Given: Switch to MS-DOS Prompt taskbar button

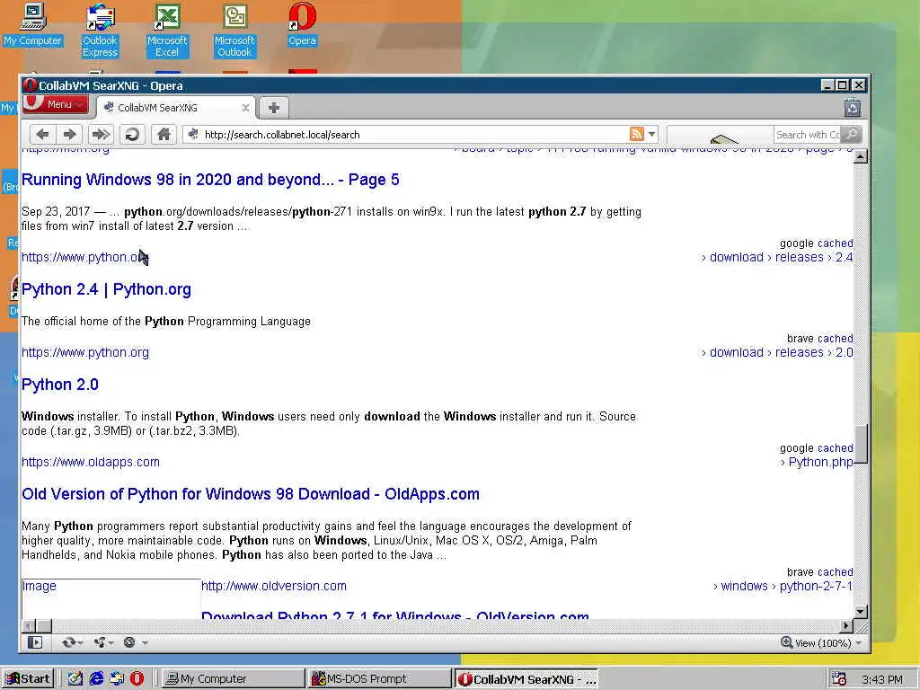Looking at the screenshot, I should [x=379, y=679].
